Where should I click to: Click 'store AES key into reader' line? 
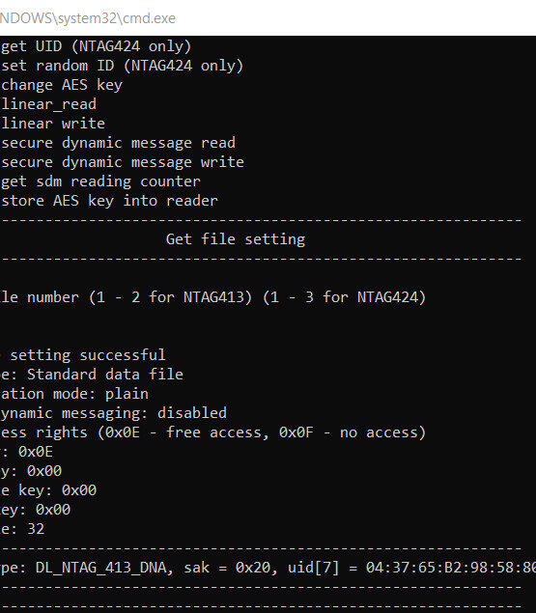[x=109, y=201]
